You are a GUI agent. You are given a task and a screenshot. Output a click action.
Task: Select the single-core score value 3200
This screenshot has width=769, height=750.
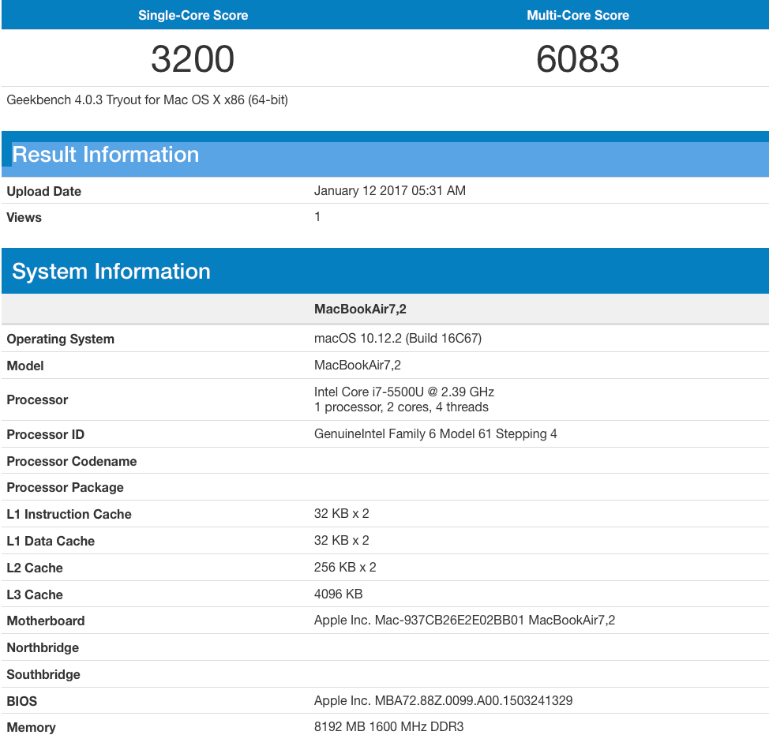[193, 59]
